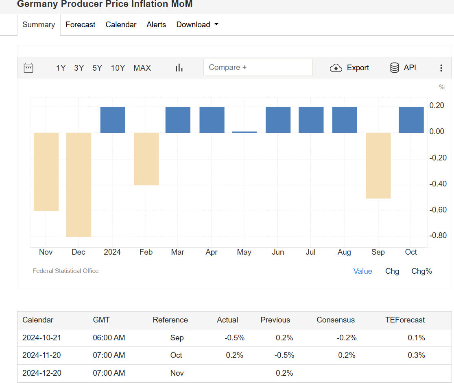
Task: Switch to the Forecast tab
Action: coord(81,24)
